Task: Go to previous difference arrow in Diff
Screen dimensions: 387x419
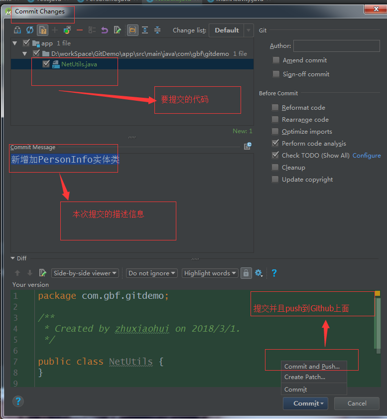Action: [x=17, y=273]
